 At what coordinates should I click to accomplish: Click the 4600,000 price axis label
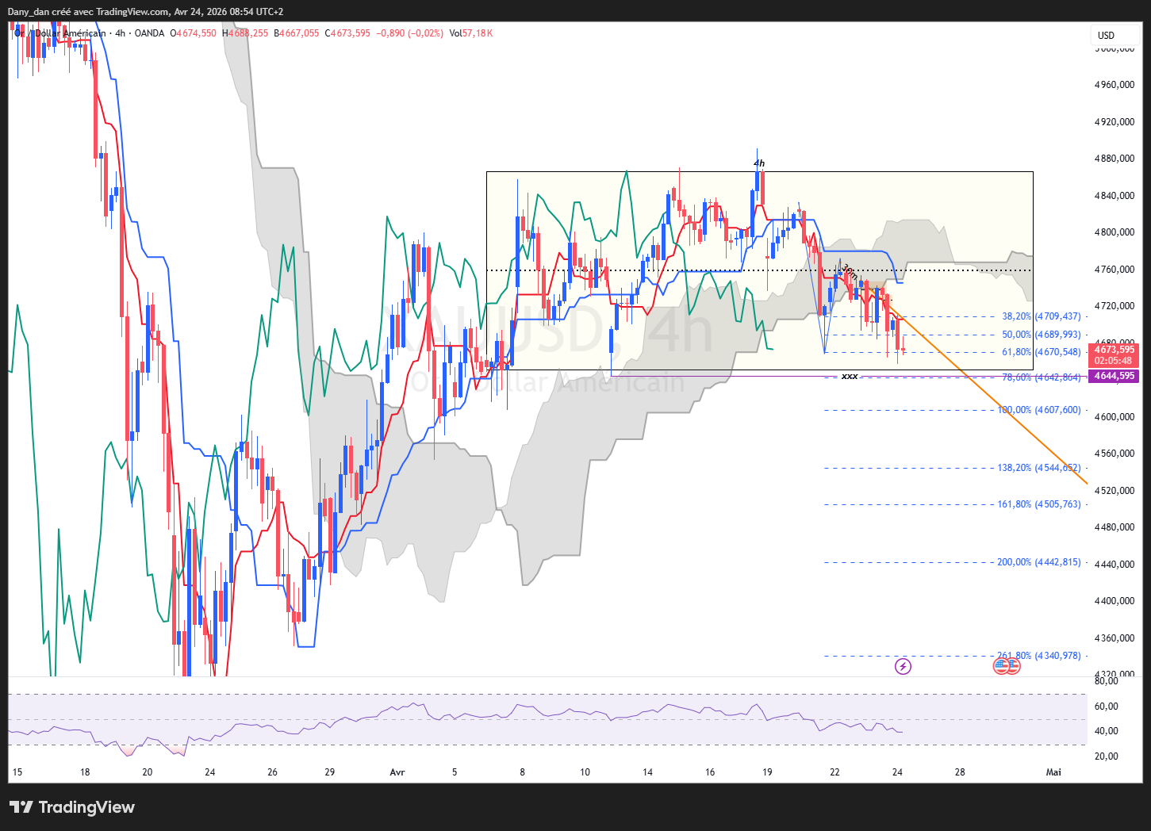(x=1115, y=417)
